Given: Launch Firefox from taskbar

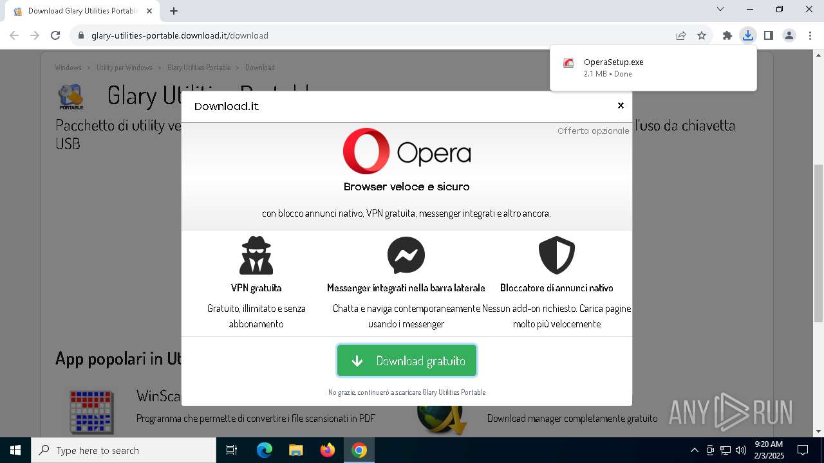Looking at the screenshot, I should [x=328, y=450].
